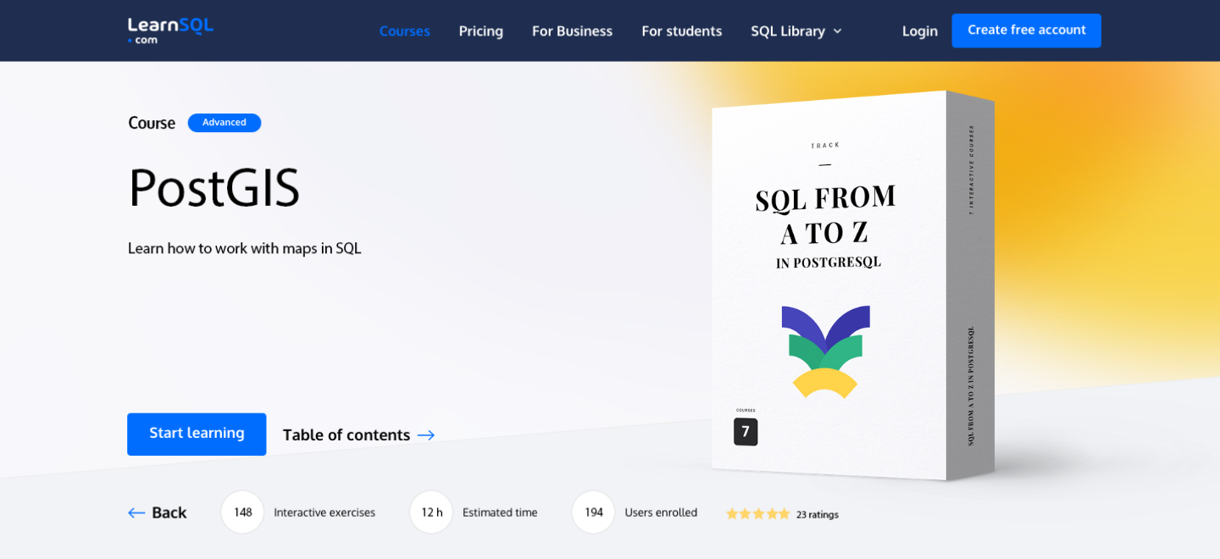
Task: Click the 148 interactive exercises circle
Action: pyautogui.click(x=242, y=512)
